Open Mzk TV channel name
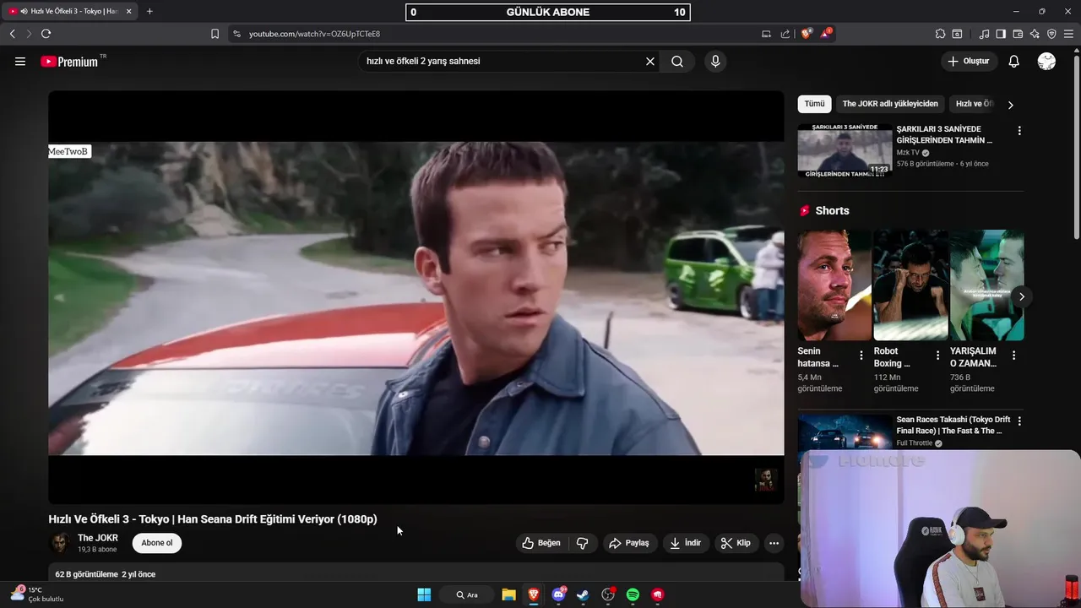Image resolution: width=1081 pixels, height=608 pixels. click(x=908, y=153)
